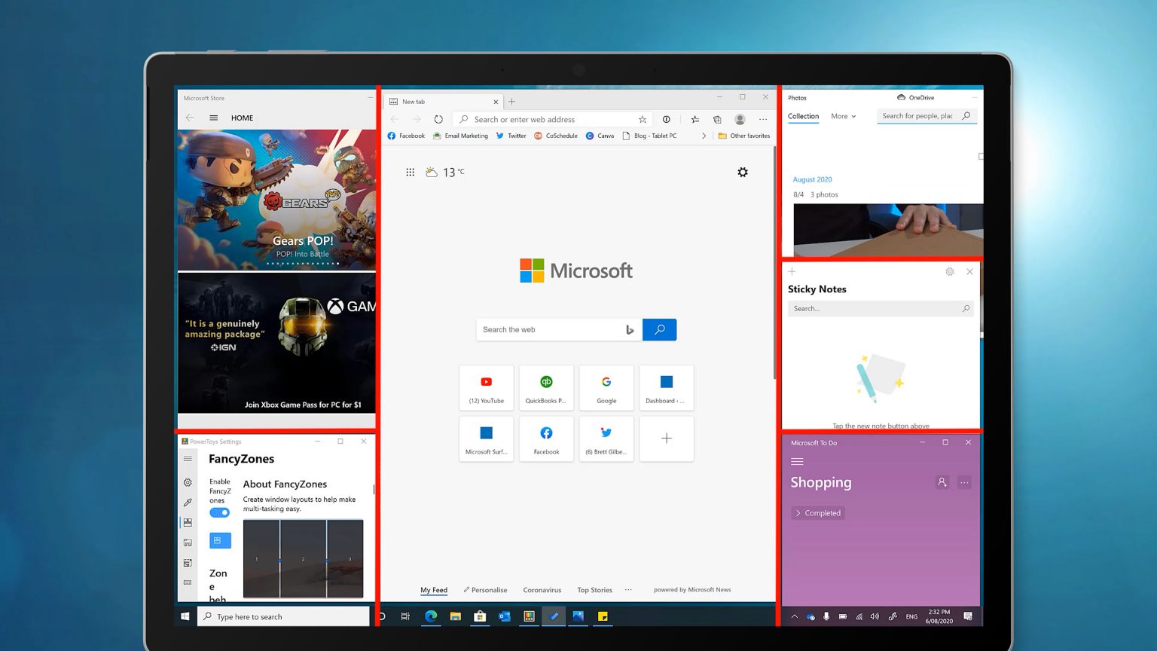Viewport: 1157px width, 651px height.
Task: Open the PowerToys hamburger menu
Action: coord(188,459)
